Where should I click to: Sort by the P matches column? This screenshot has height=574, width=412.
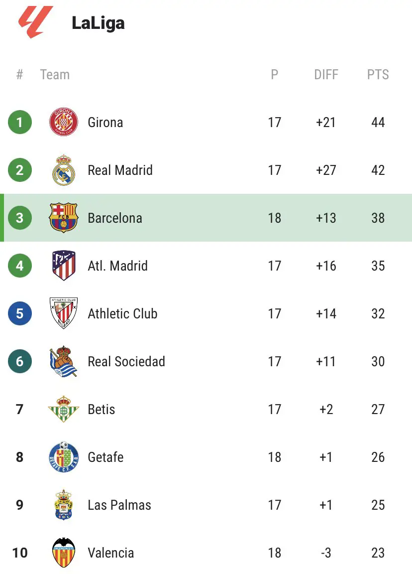coord(275,75)
